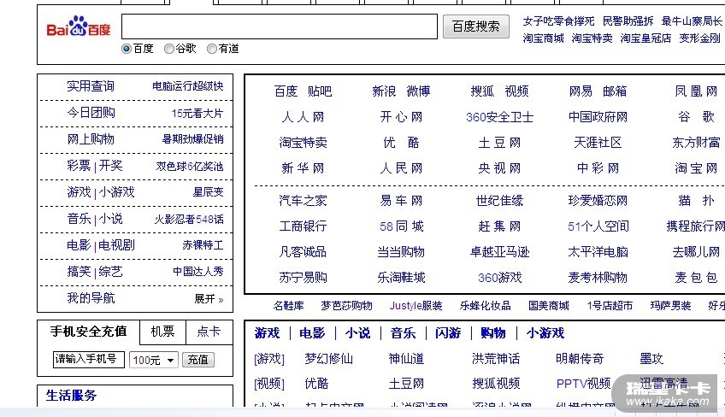Image resolution: width=725 pixels, height=417 pixels.
Task: Open 贴吧 link
Action: click(x=320, y=91)
